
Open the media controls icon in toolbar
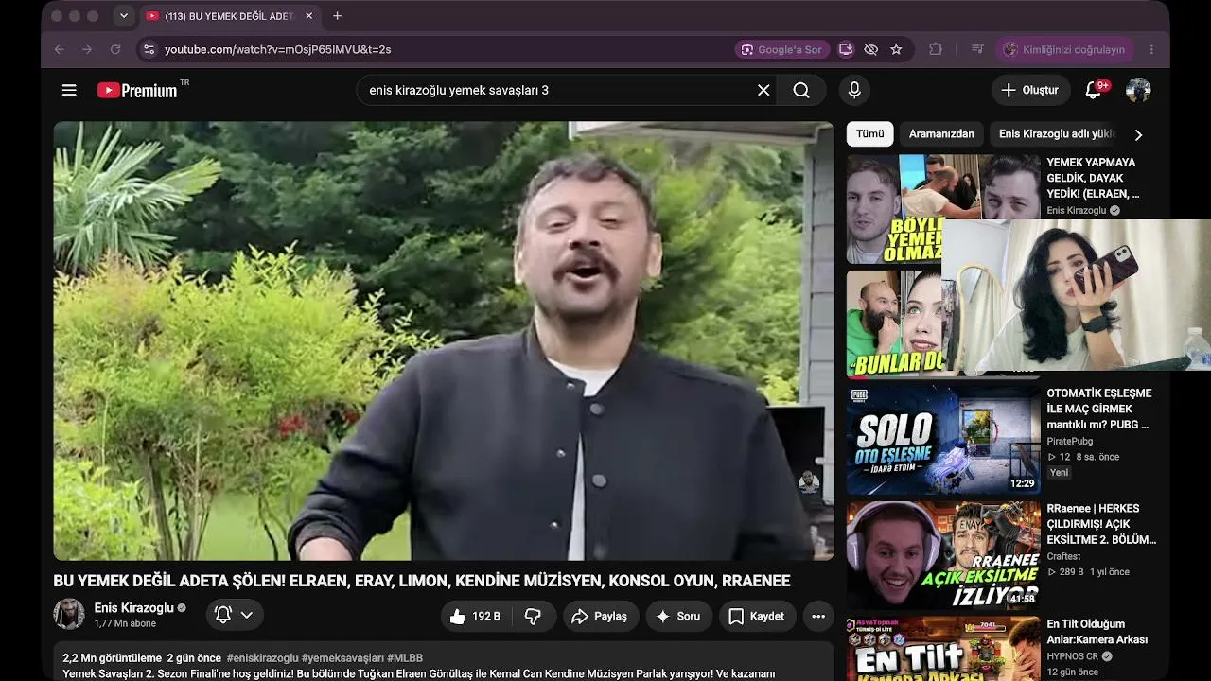(978, 49)
